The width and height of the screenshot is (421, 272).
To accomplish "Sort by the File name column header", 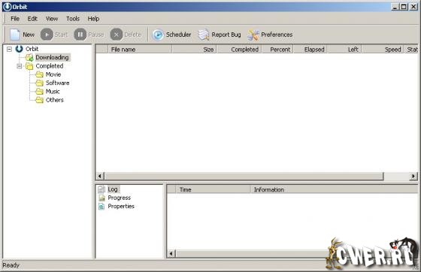I will [140, 50].
